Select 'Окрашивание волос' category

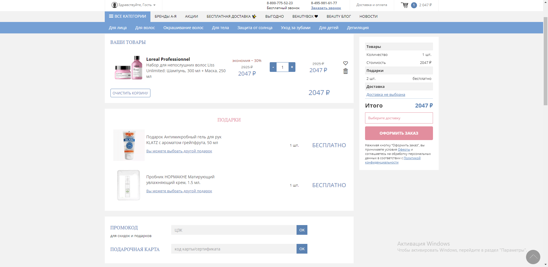(x=183, y=28)
